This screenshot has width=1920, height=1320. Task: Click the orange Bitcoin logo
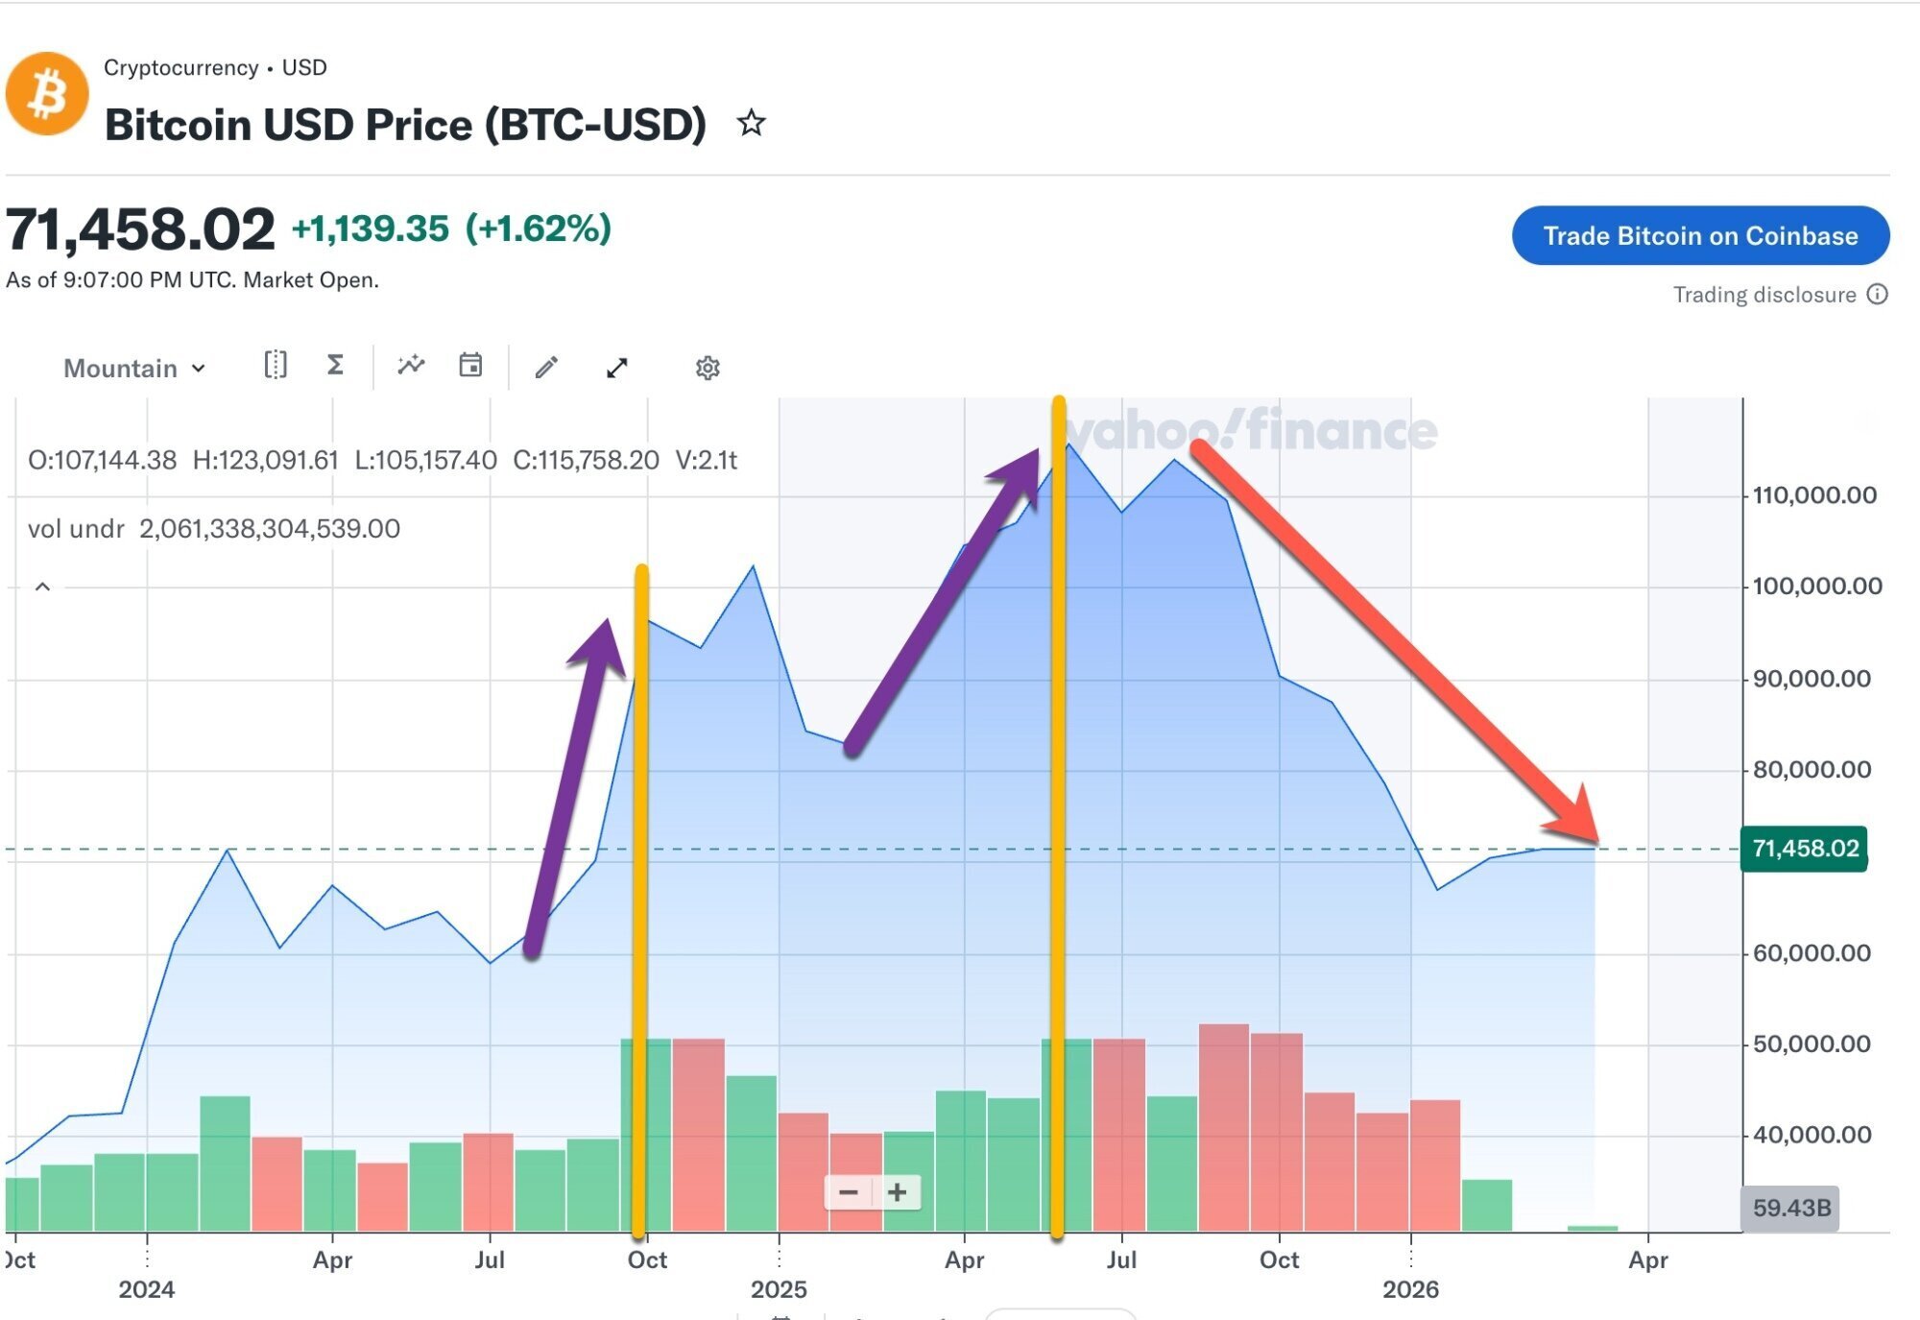pos(47,94)
